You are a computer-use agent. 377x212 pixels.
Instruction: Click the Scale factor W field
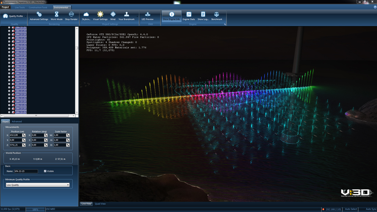pos(60,135)
